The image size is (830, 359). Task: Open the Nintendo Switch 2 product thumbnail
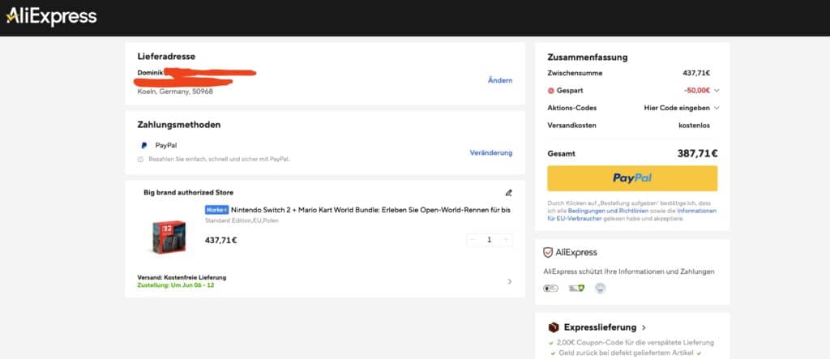pyautogui.click(x=168, y=236)
